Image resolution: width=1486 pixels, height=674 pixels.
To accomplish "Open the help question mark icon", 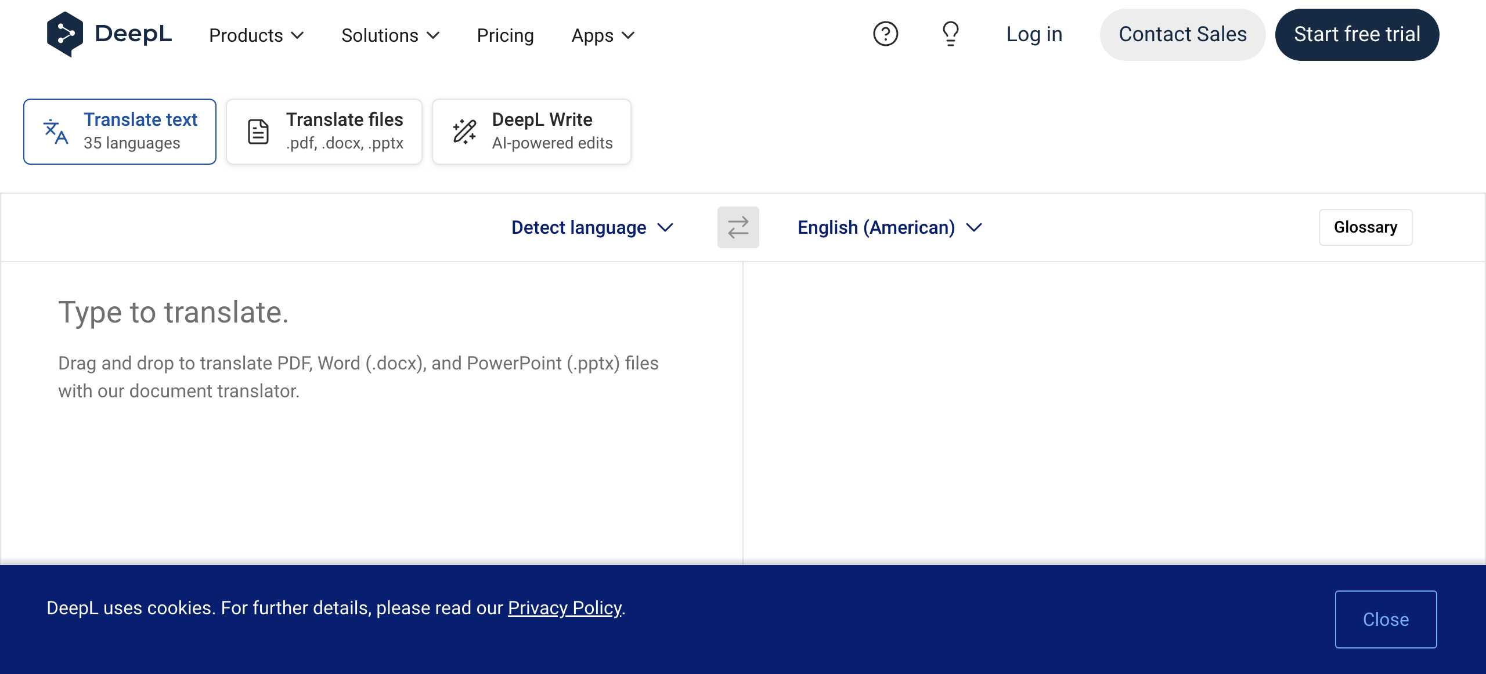I will [x=885, y=34].
